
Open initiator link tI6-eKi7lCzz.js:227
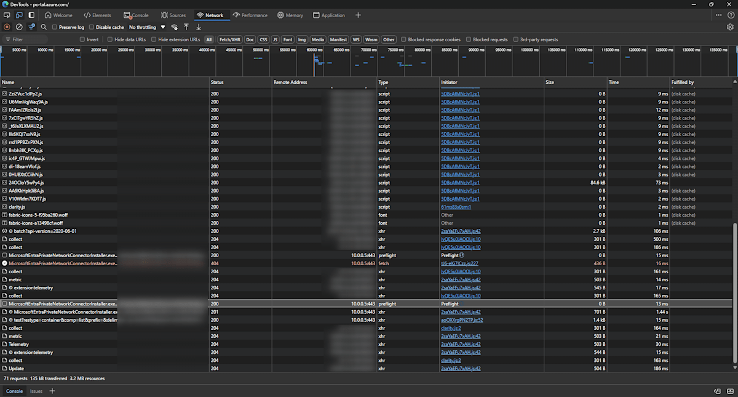(x=459, y=263)
